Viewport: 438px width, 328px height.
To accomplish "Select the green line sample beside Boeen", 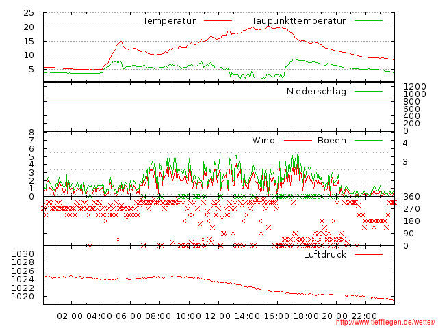I will (x=368, y=140).
